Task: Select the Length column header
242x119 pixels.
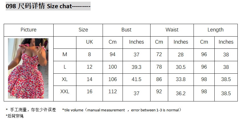Action: click(x=215, y=30)
